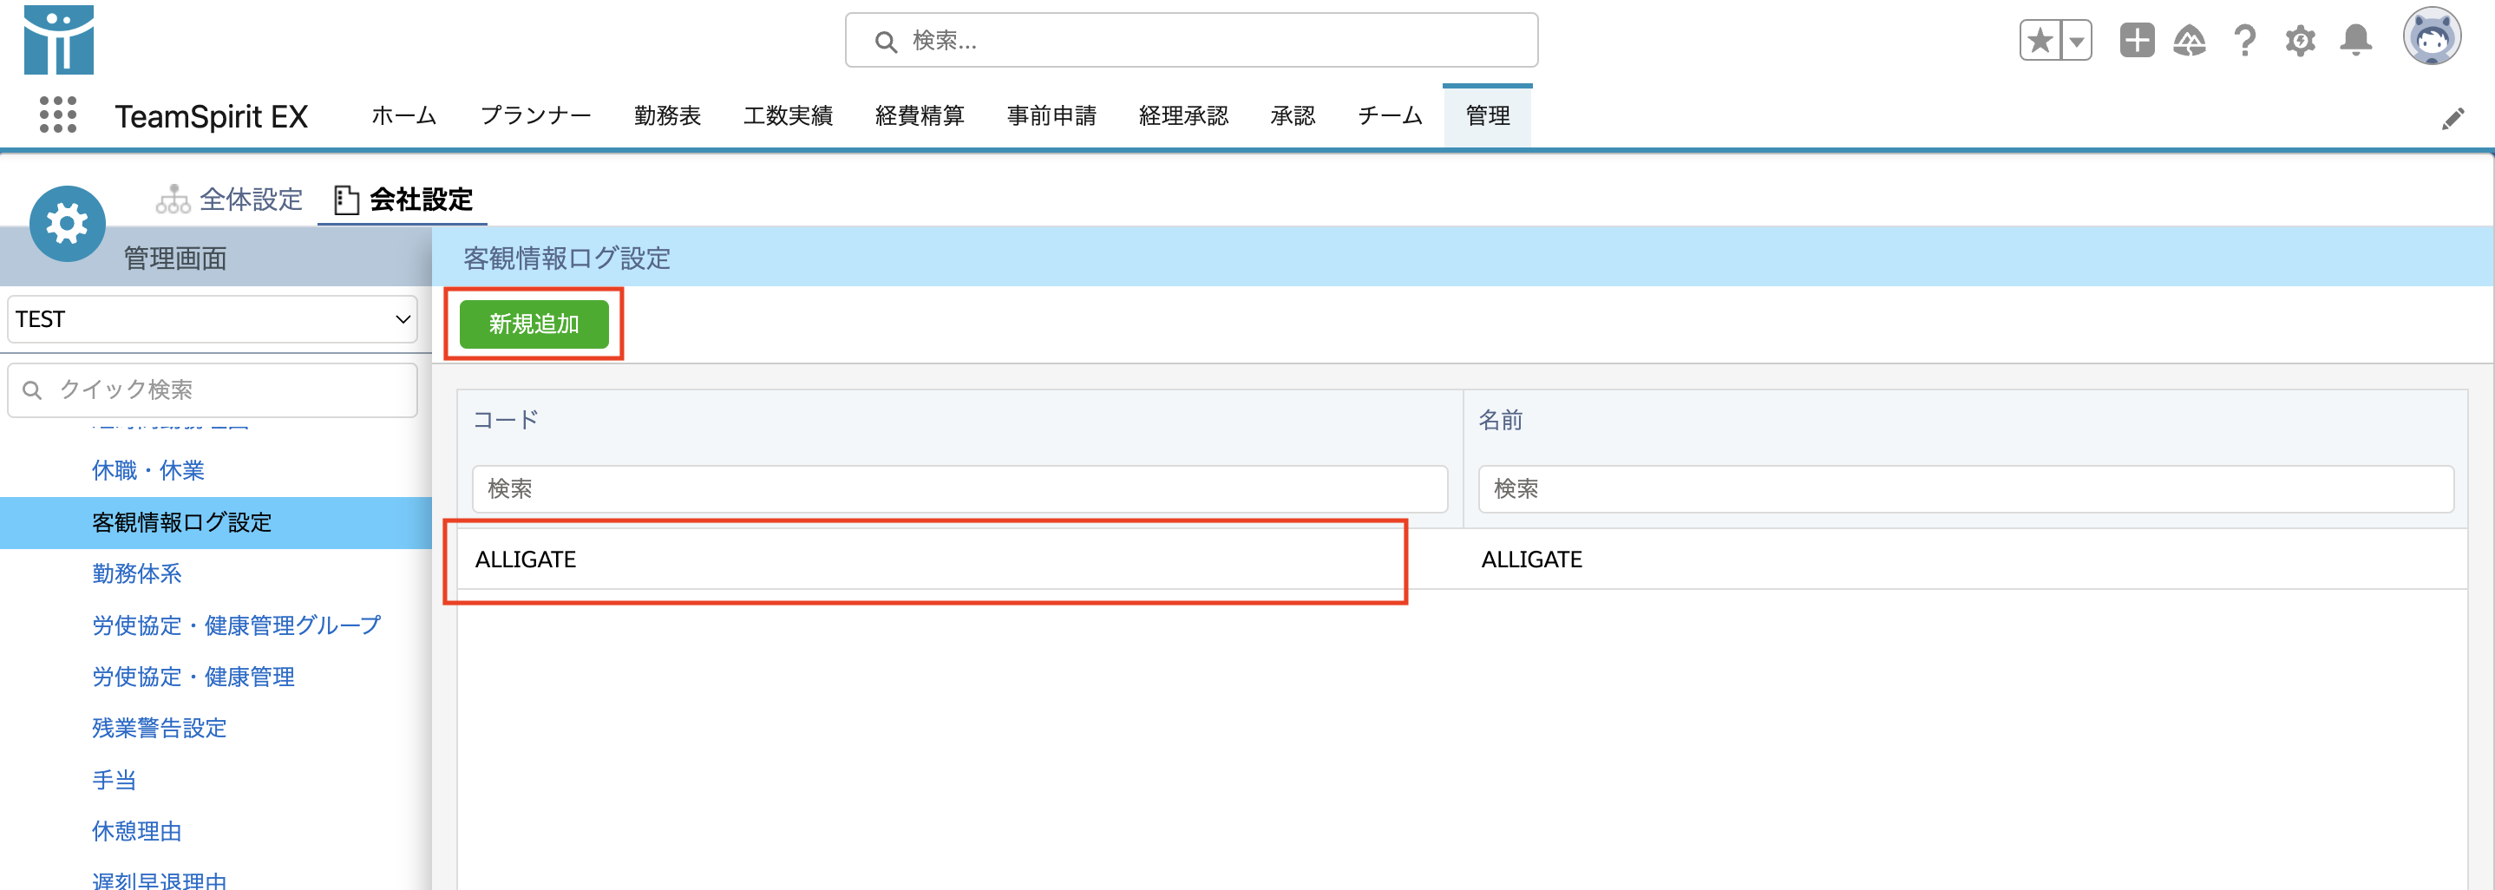Click the magnifier in the global search
This screenshot has height=890, width=2495.
pyautogui.click(x=885, y=41)
